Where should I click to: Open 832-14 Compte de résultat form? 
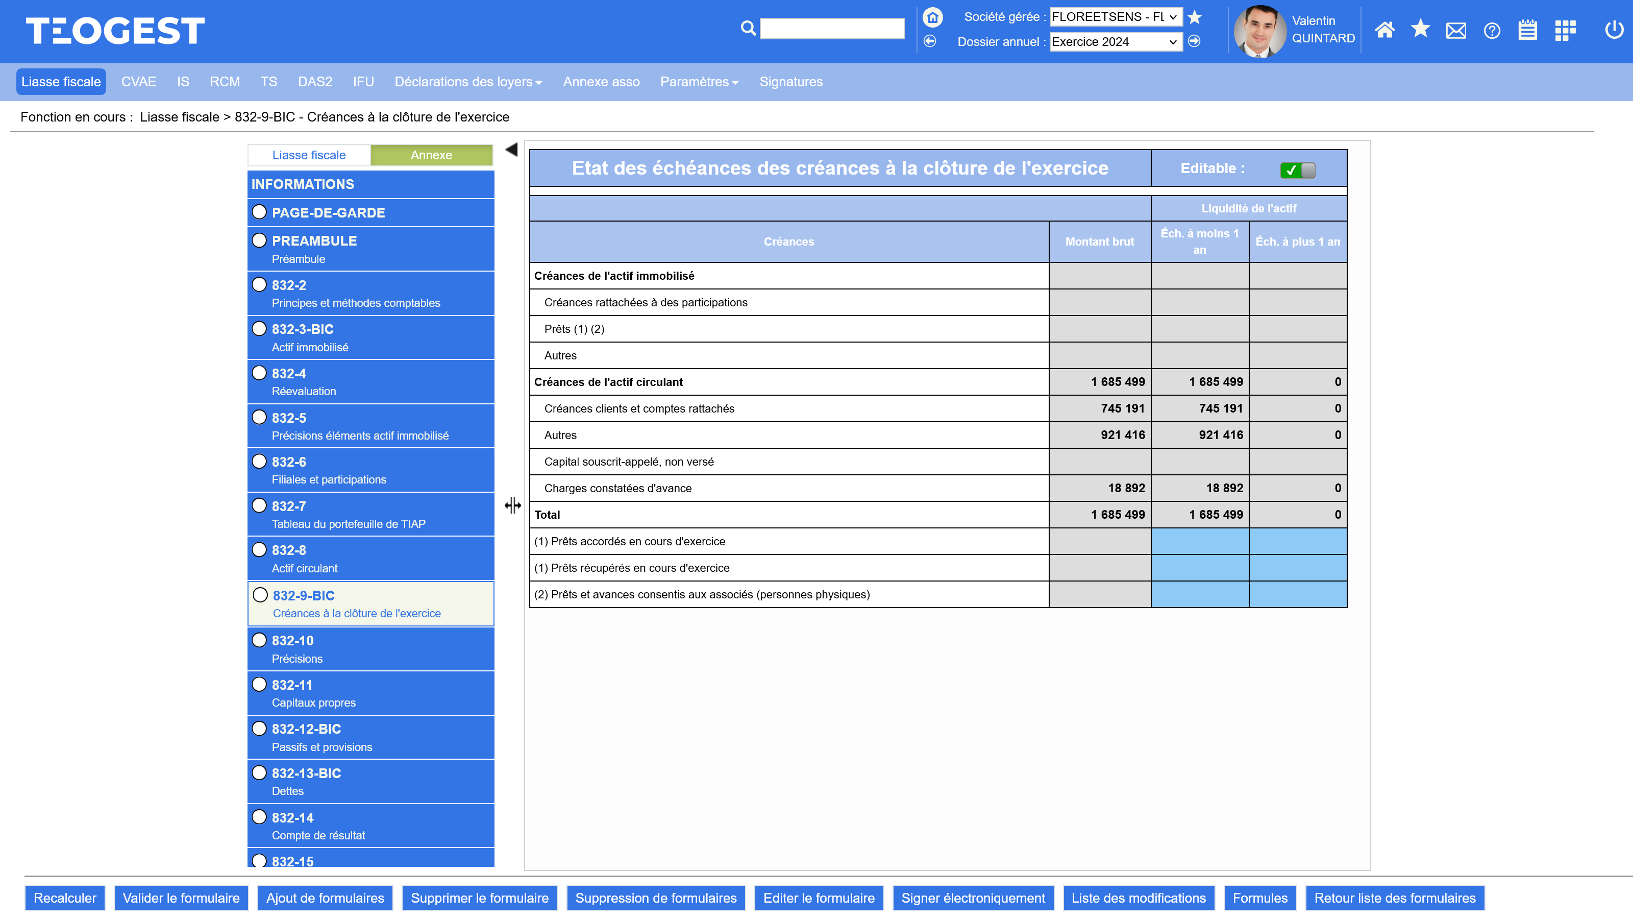(x=371, y=826)
